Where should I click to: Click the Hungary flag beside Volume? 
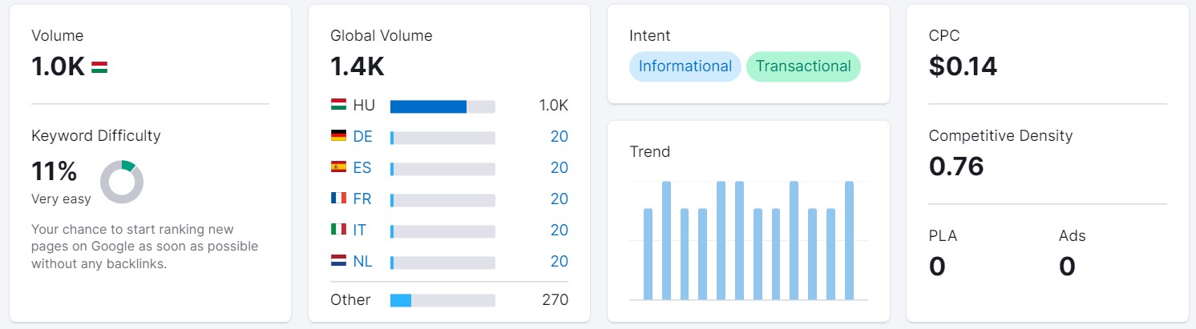(x=99, y=67)
